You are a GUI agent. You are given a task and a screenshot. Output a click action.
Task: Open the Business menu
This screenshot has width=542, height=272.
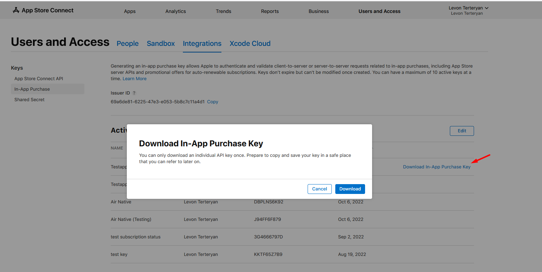point(318,11)
